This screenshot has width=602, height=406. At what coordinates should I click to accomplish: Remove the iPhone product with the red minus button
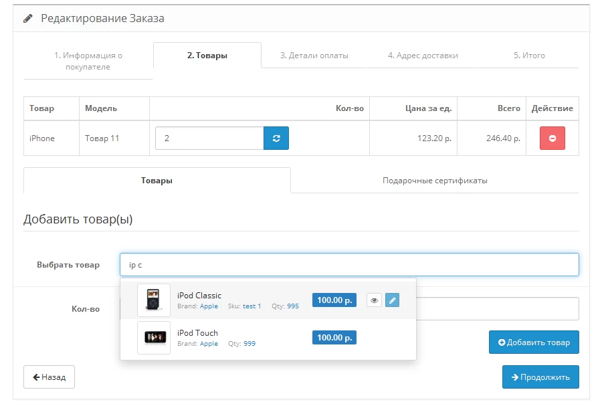[x=552, y=138]
